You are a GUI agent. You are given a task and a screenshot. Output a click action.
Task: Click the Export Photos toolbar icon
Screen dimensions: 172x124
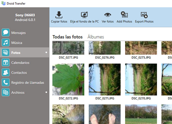(x=144, y=15)
